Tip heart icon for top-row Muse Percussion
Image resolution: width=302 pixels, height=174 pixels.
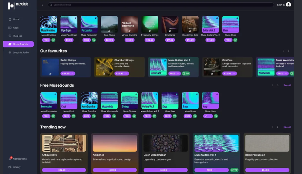coord(94,40)
